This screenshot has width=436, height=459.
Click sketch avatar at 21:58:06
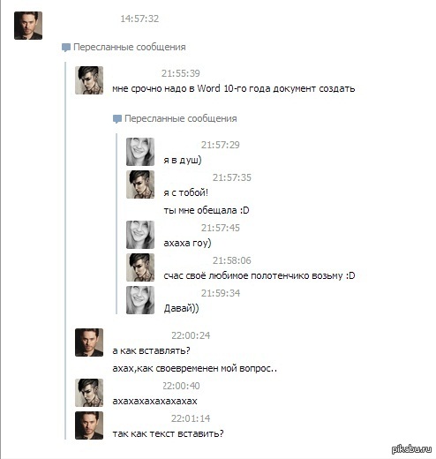[x=140, y=267]
